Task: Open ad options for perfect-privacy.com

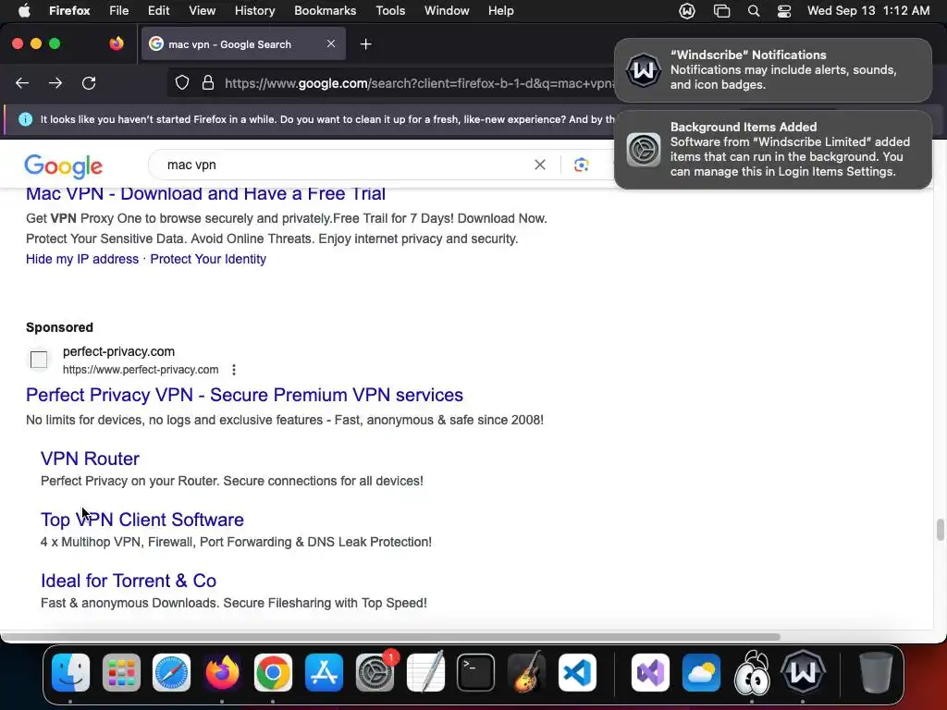Action: [x=234, y=370]
